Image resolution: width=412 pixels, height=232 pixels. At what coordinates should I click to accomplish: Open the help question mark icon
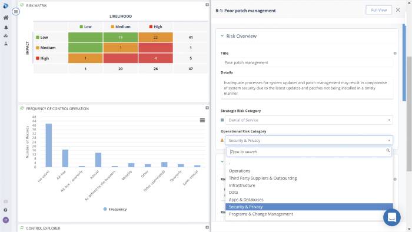point(5,210)
